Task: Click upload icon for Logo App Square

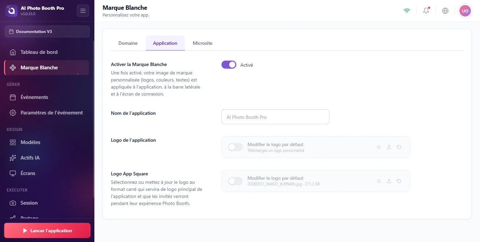Action: pyautogui.click(x=389, y=181)
